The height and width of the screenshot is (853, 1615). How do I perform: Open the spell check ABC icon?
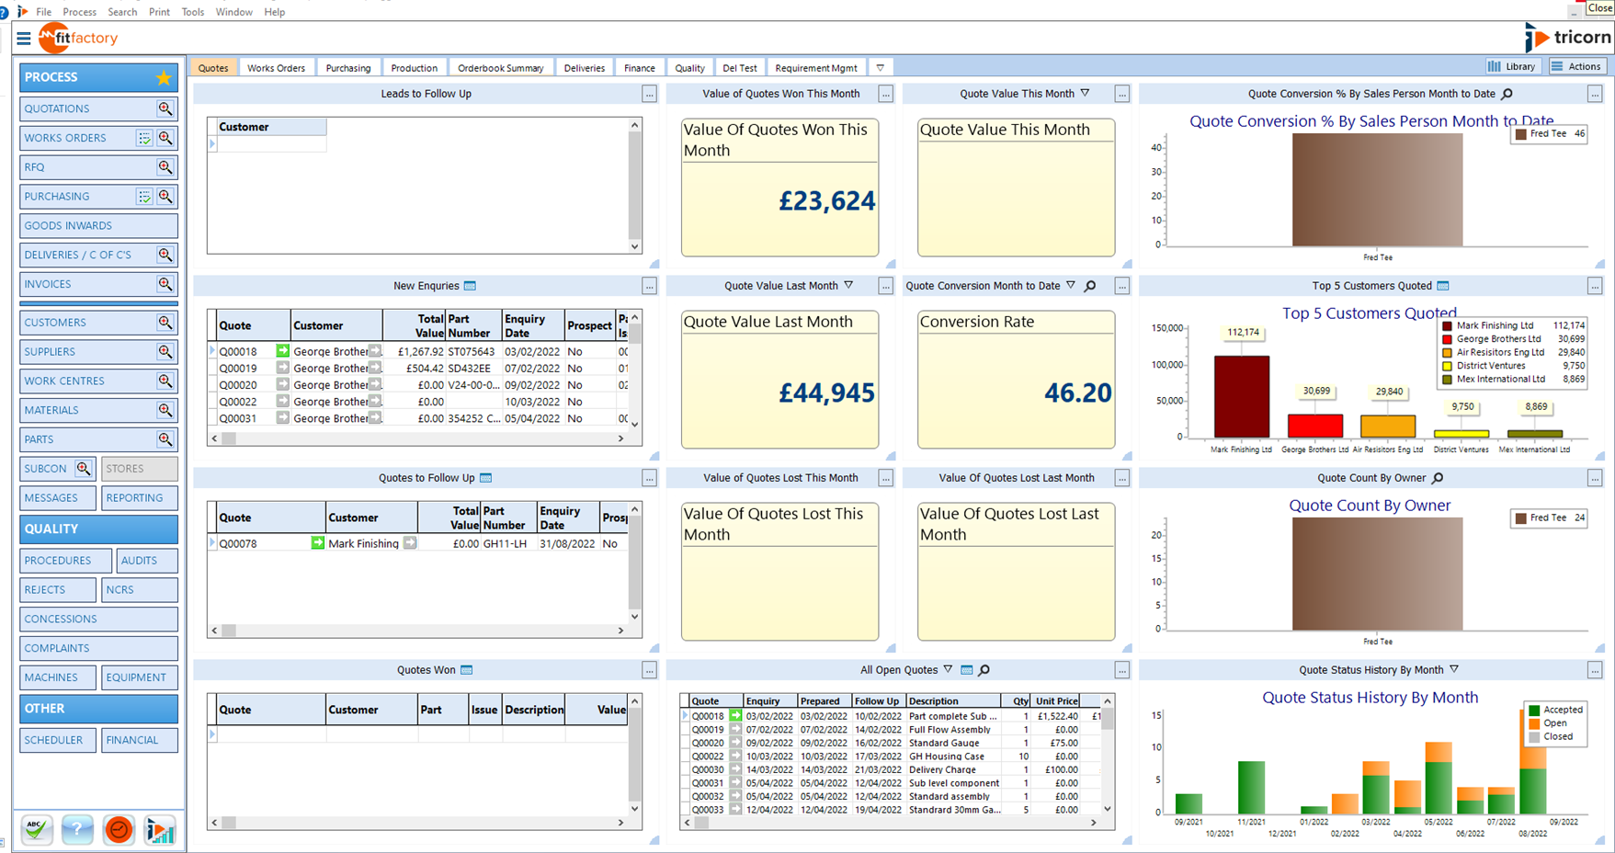[x=37, y=830]
